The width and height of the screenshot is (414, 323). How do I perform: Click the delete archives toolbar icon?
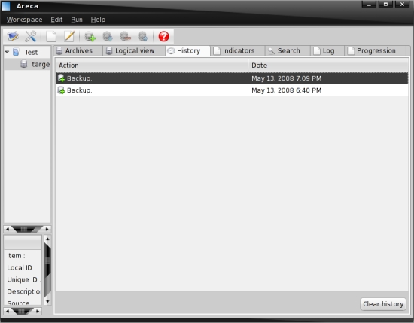coord(125,36)
